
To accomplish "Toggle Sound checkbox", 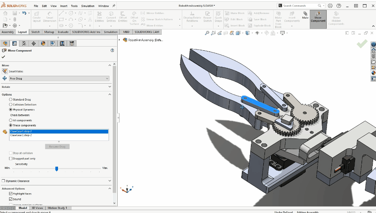I will coord(11,199).
